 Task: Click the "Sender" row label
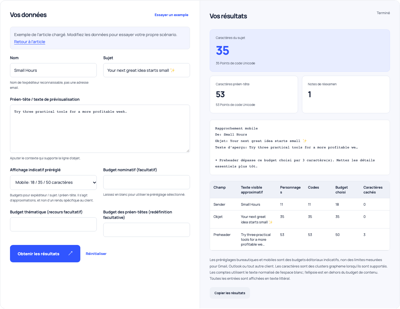tap(219, 204)
